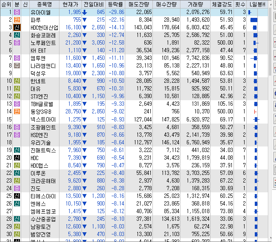Sort by the 현재가 column header
276x242 pixels.
tap(70, 4)
